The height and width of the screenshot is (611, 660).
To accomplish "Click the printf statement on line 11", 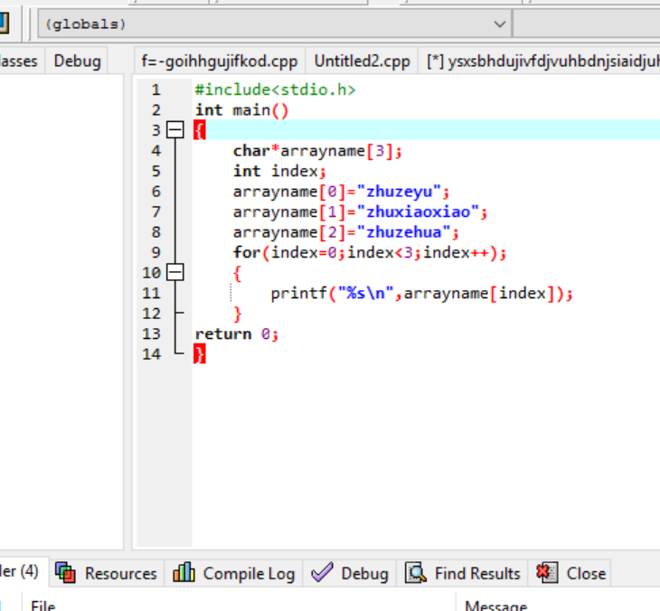I will [x=421, y=293].
